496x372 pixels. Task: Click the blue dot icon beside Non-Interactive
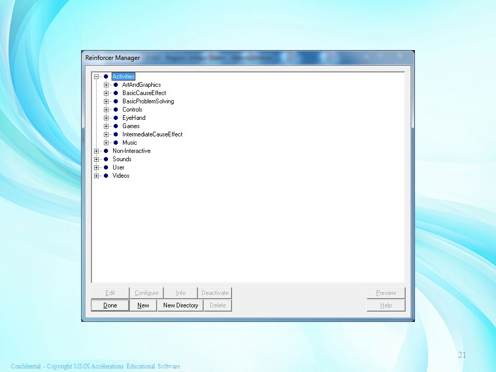[x=106, y=151]
